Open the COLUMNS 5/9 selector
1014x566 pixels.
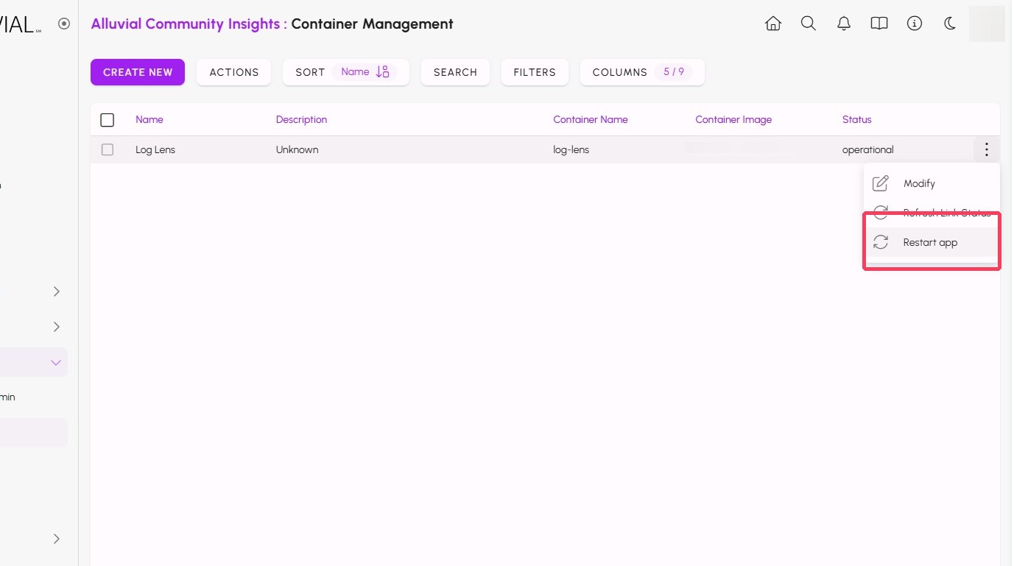tap(642, 72)
